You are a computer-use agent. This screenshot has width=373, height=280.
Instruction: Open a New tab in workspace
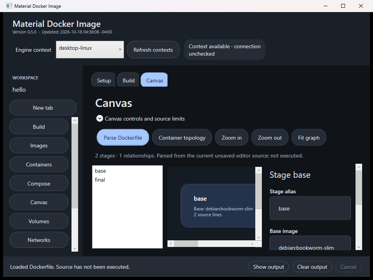tap(43, 108)
